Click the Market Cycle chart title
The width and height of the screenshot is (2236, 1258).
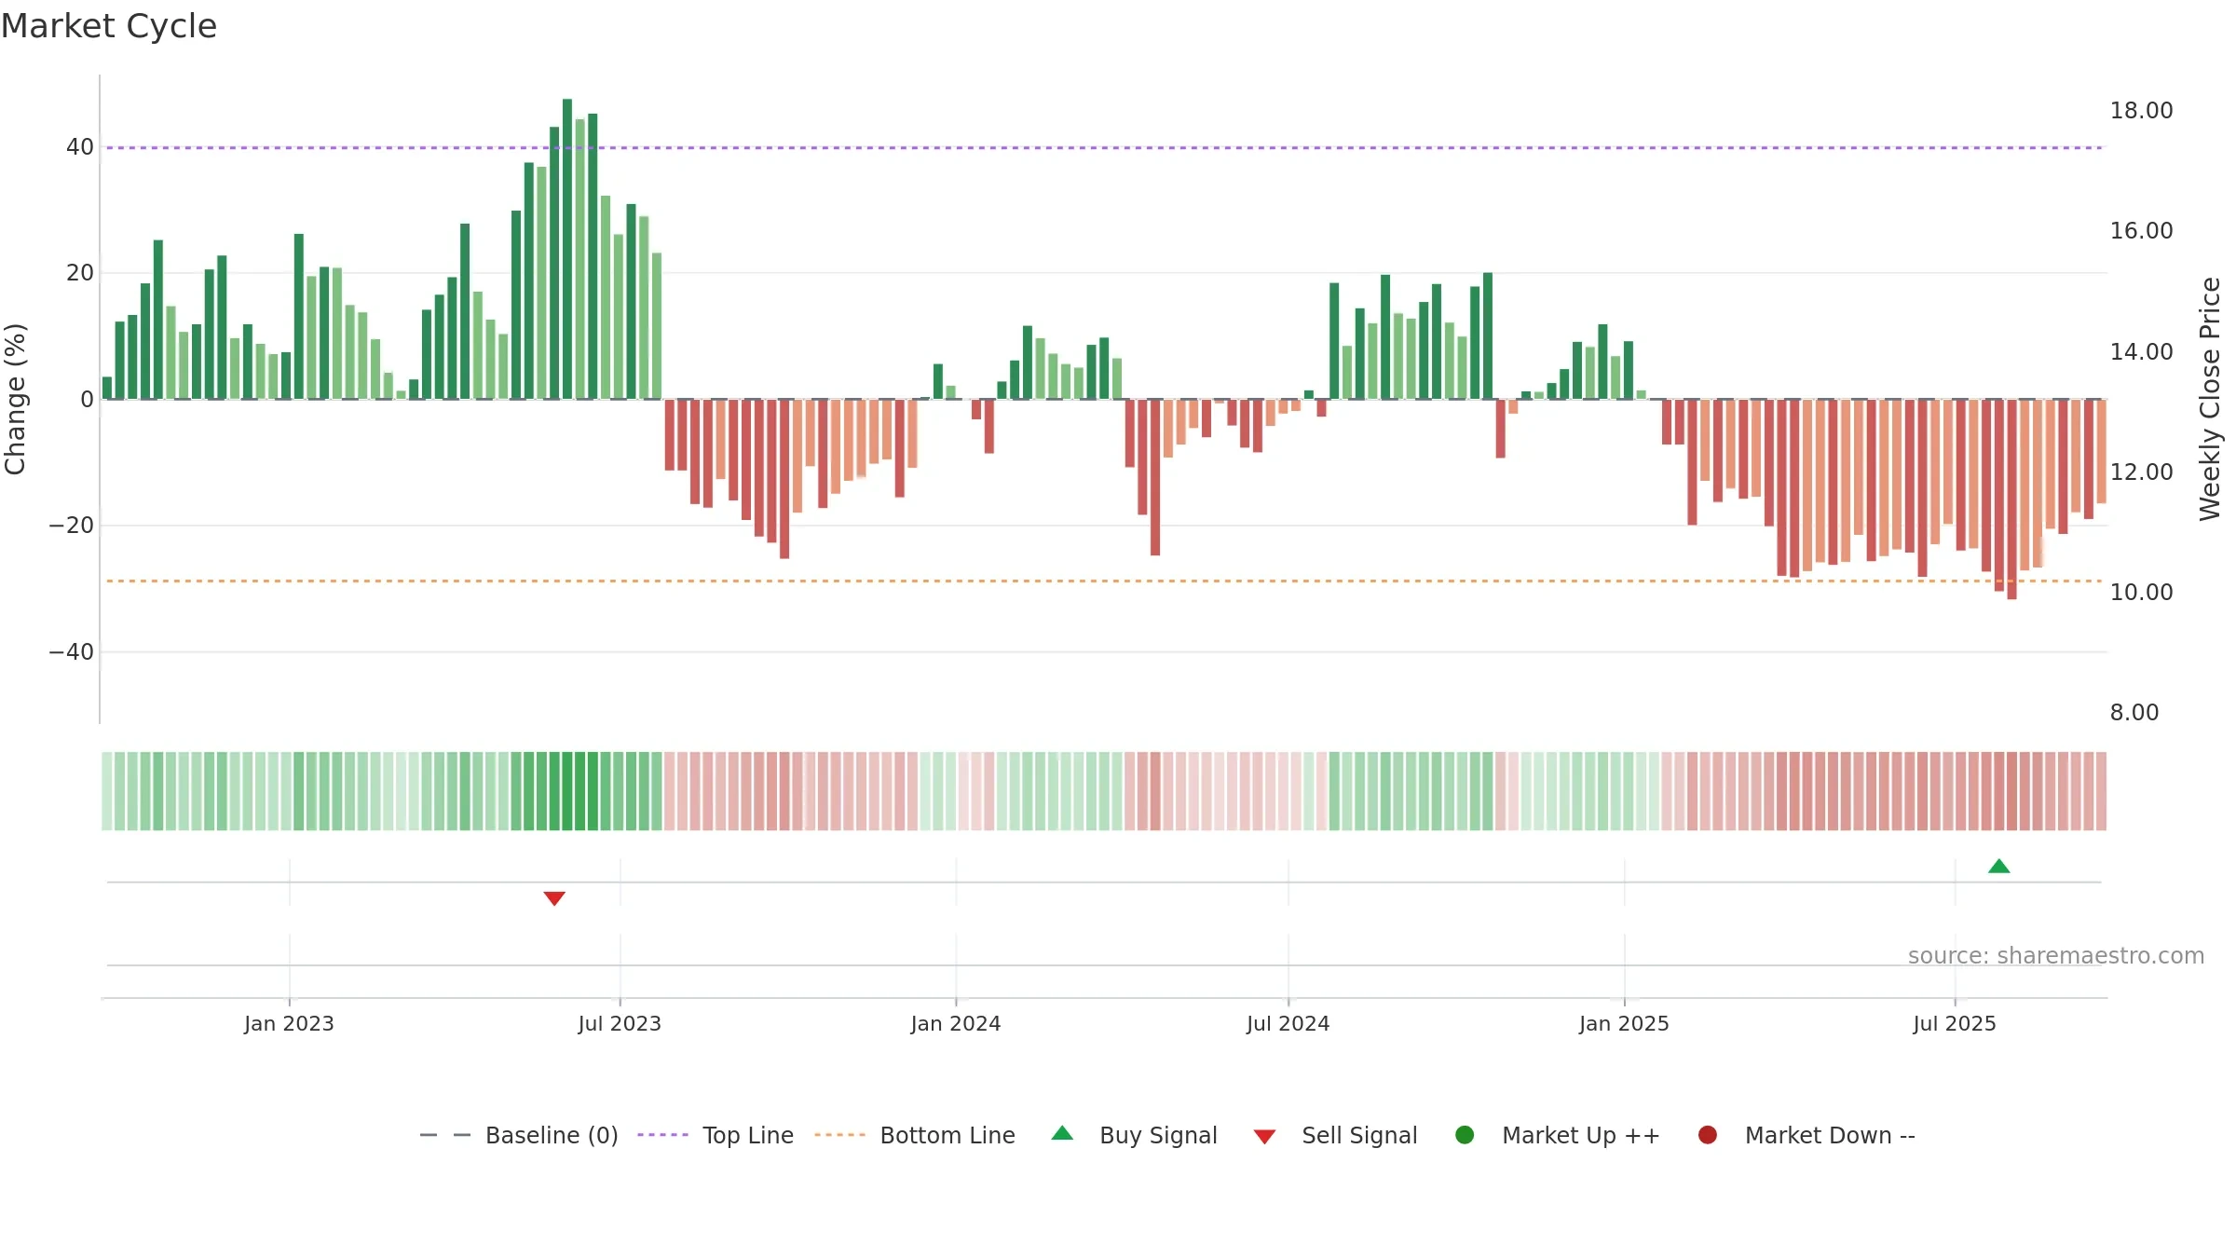tap(109, 26)
